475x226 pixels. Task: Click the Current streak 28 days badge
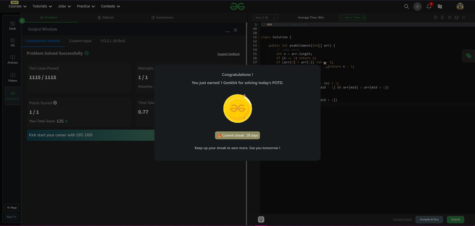coord(237,135)
